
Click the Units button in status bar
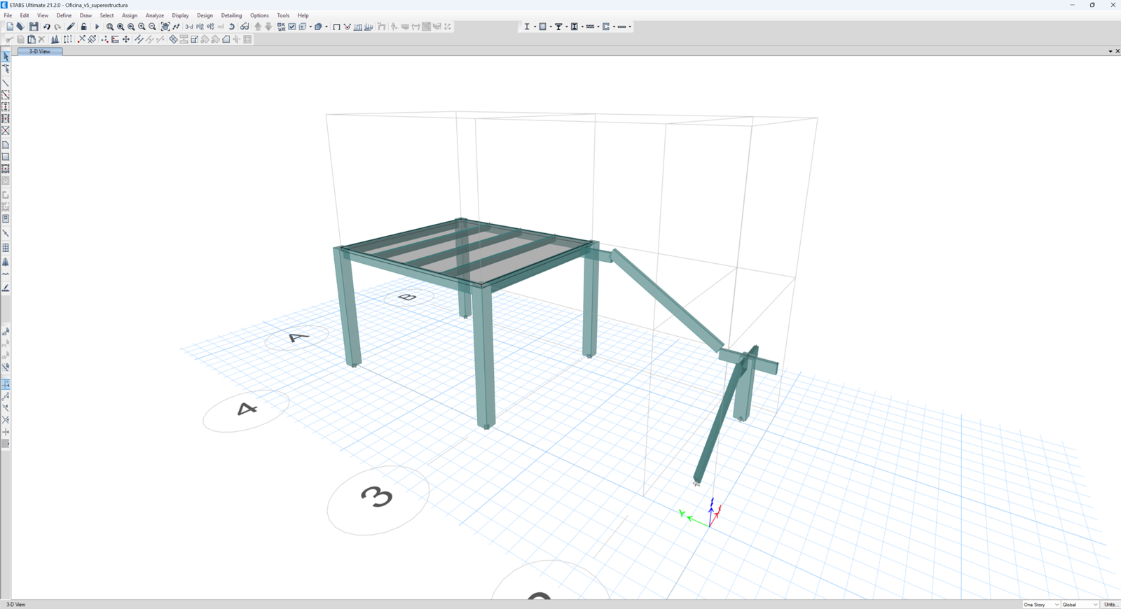pyautogui.click(x=1110, y=605)
